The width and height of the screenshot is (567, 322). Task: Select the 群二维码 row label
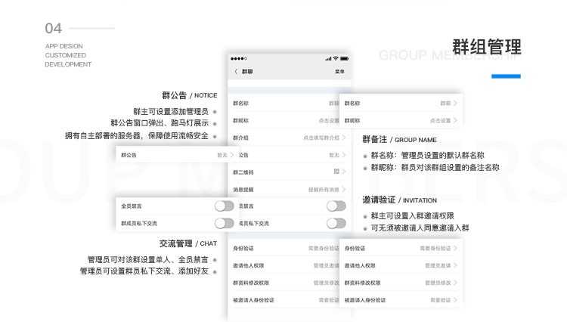[x=243, y=172]
